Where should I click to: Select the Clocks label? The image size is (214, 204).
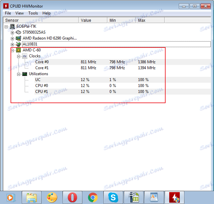click(35, 56)
